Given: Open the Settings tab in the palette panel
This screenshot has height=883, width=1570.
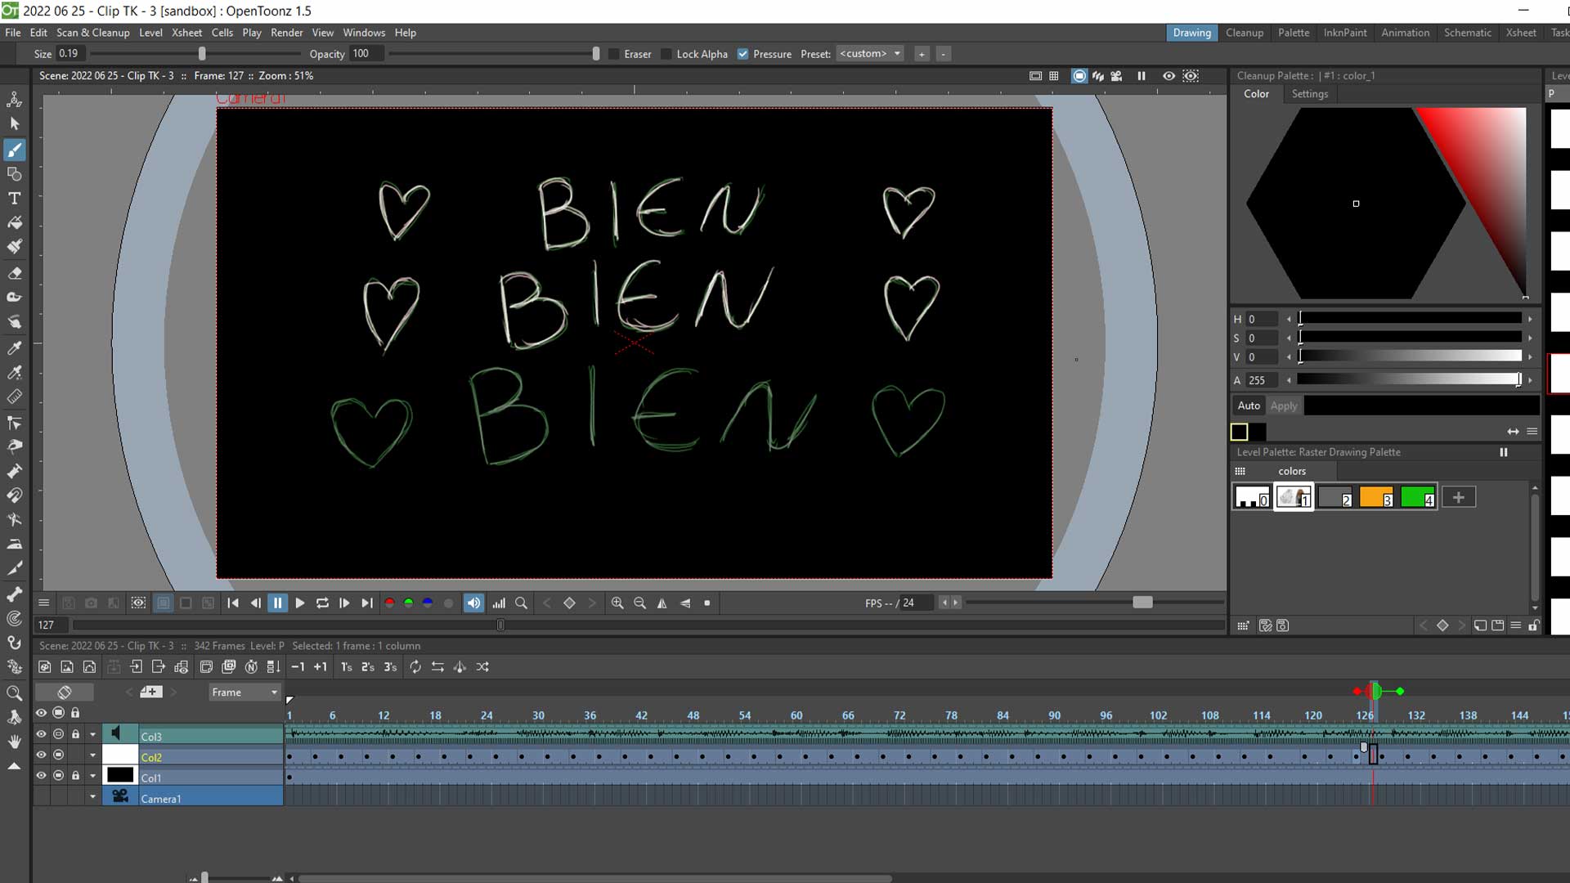Looking at the screenshot, I should [1309, 94].
